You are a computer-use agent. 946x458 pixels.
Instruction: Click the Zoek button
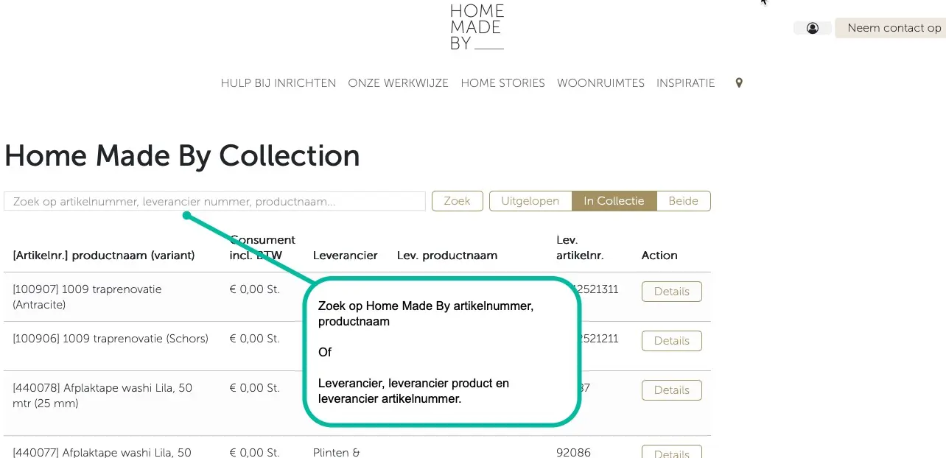457,201
